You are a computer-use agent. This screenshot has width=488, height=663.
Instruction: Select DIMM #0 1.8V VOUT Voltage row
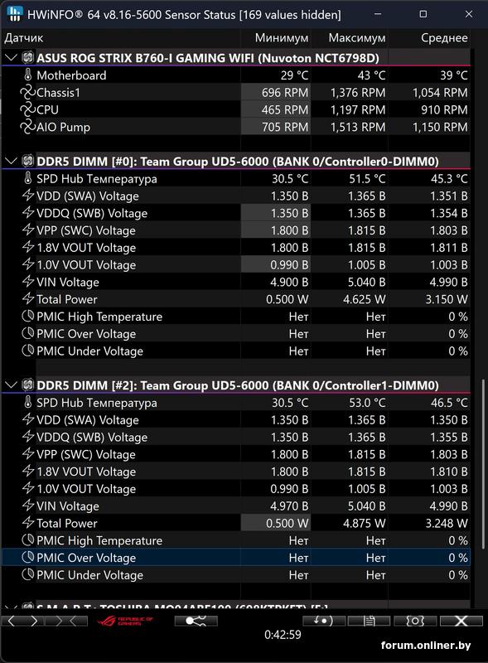pos(236,248)
